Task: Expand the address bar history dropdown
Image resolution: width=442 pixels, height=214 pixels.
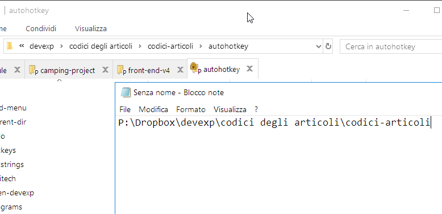Action: click(x=319, y=46)
